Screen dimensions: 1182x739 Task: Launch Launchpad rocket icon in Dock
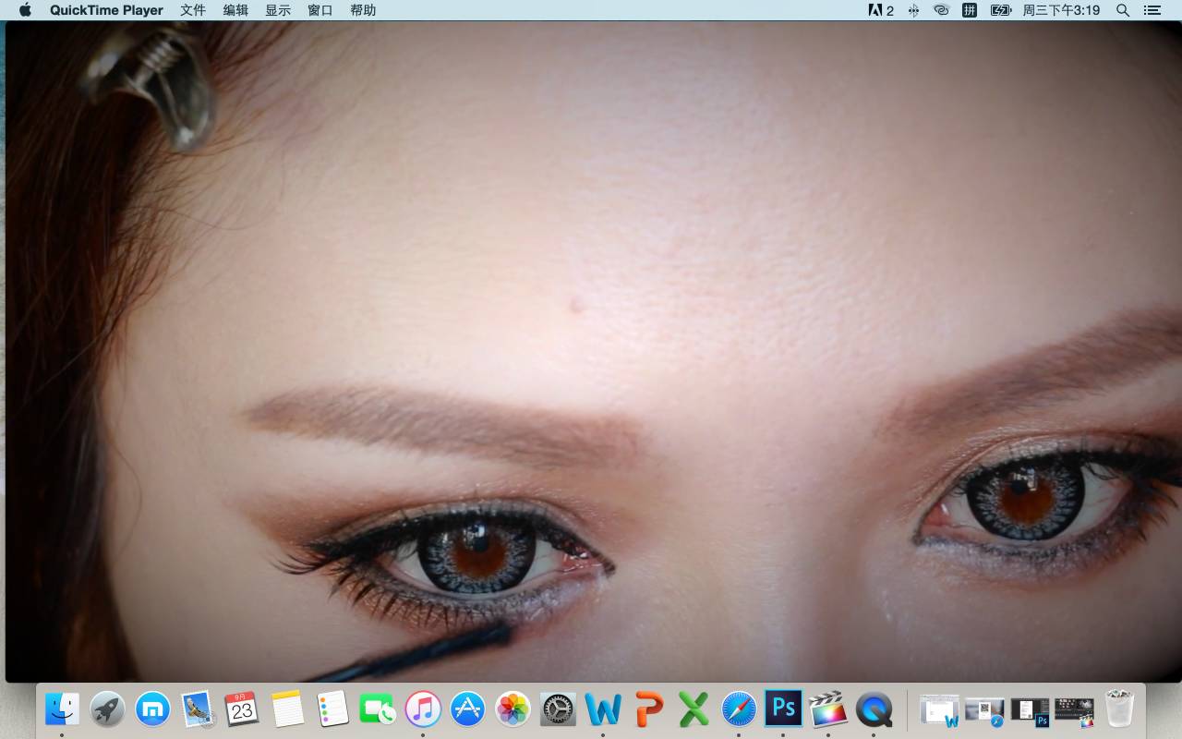click(107, 709)
